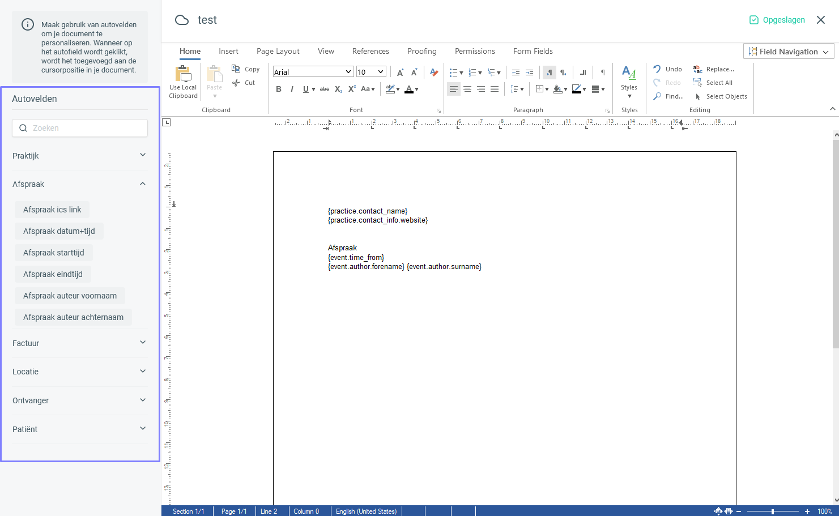Click the info icon in autofields hint

(x=28, y=24)
